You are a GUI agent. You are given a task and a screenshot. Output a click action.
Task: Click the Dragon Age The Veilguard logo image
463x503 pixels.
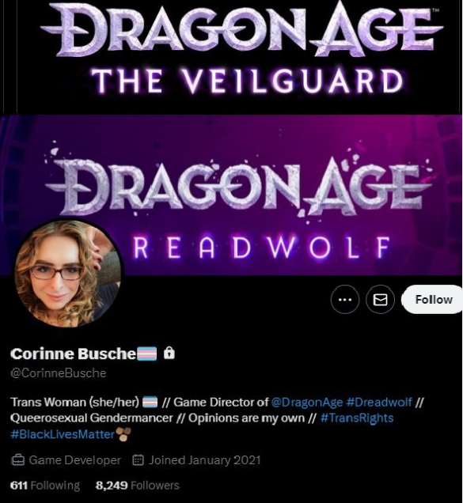tap(241, 51)
